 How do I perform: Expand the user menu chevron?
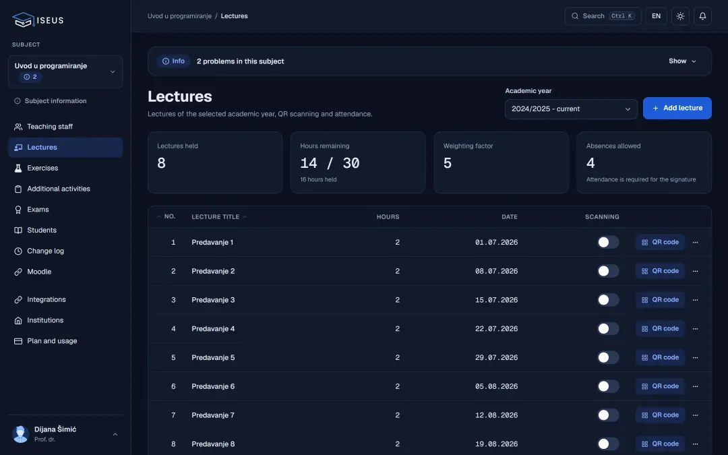[115, 435]
